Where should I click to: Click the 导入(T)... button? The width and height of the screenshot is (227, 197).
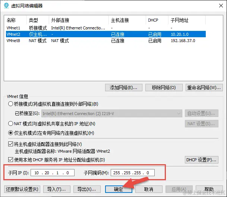point(57,189)
